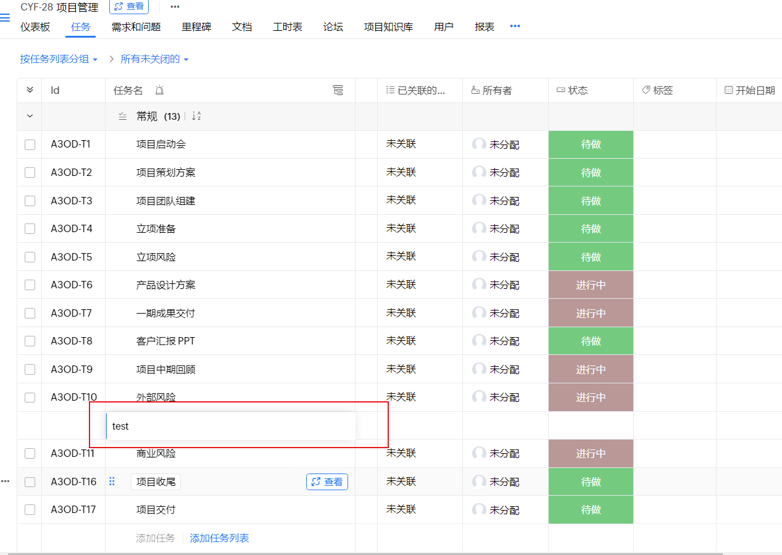This screenshot has height=555, width=782.
Task: Click the owner avatar in row 商业风险
Action: [479, 453]
